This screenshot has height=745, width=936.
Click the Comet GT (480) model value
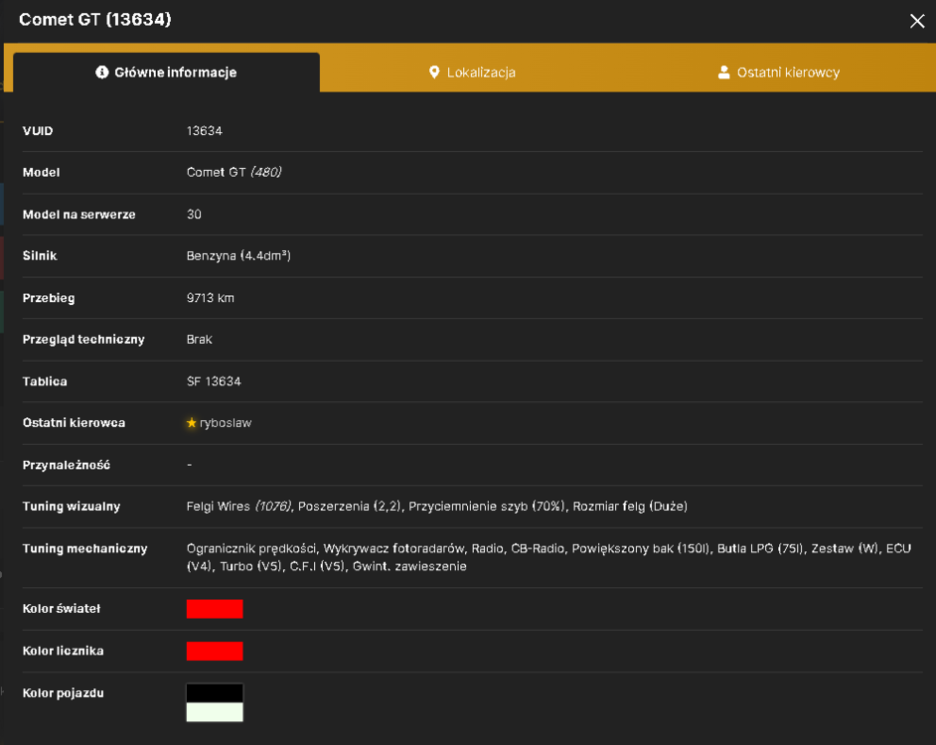tap(234, 172)
